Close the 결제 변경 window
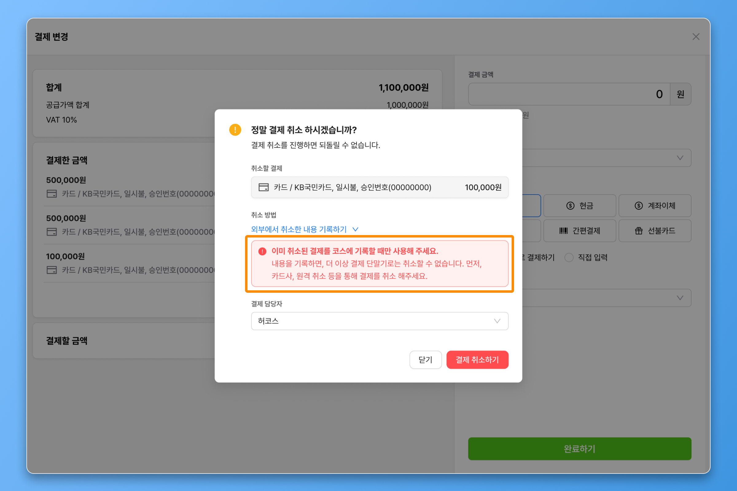 click(696, 37)
